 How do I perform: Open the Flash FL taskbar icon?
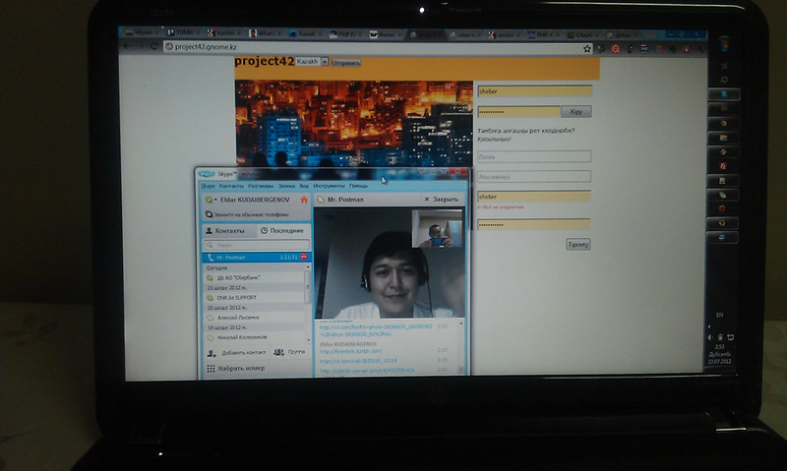[723, 166]
